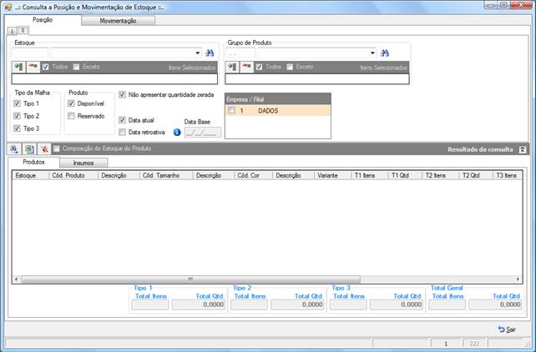Click the red remove-item icon under Grupo de Produto
536x352 pixels.
[x=247, y=67]
